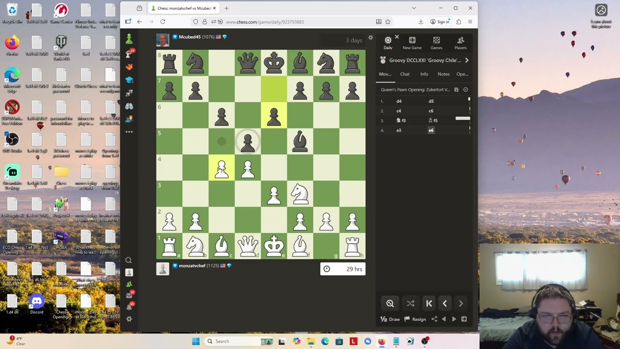
Task: Select move 1. d4 in move list
Action: (x=399, y=101)
